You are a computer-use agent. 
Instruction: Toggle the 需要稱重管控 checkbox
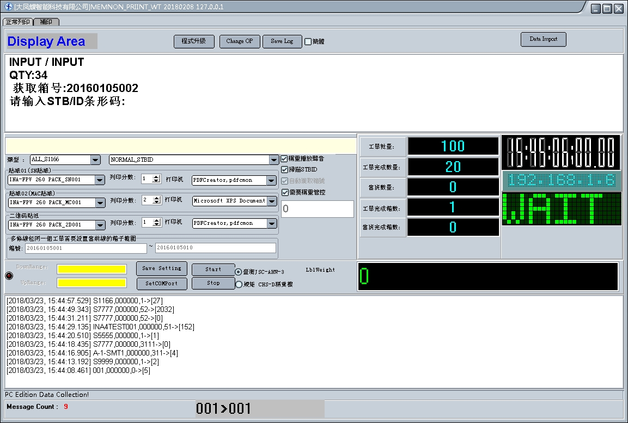click(285, 193)
